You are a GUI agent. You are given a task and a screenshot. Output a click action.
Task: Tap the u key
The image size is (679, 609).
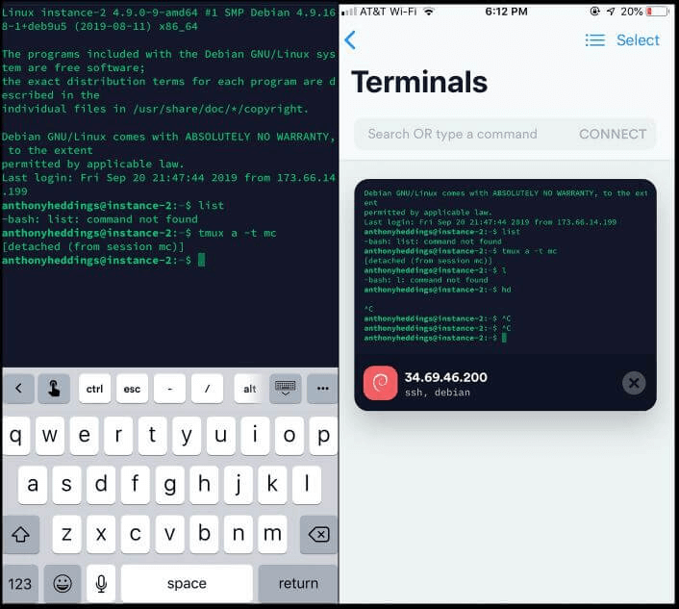pyautogui.click(x=221, y=435)
